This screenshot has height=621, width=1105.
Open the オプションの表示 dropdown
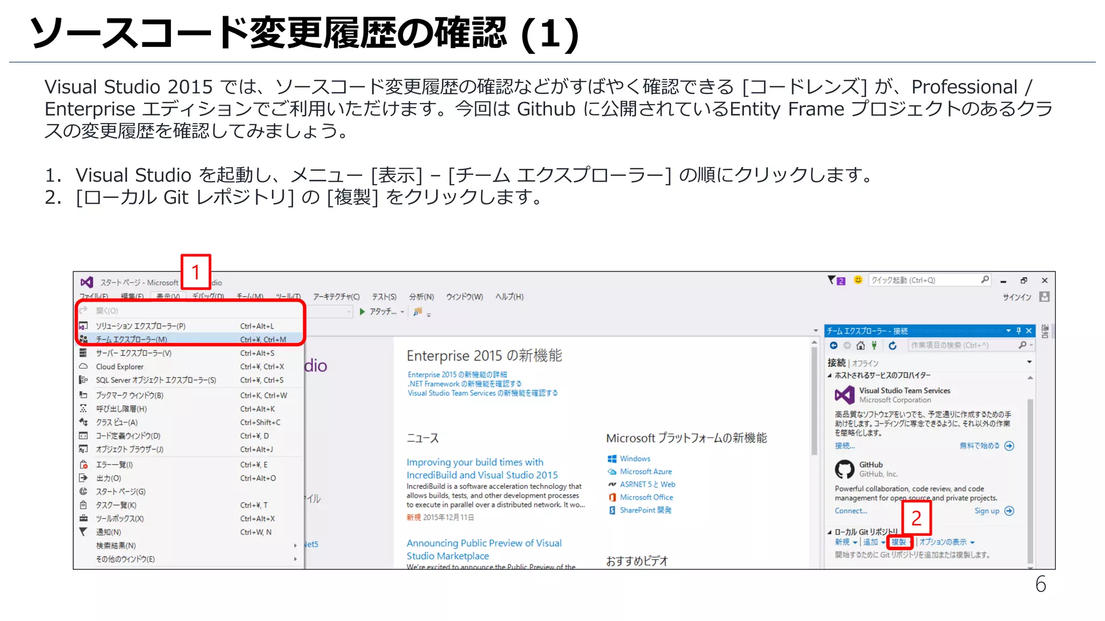pos(972,543)
